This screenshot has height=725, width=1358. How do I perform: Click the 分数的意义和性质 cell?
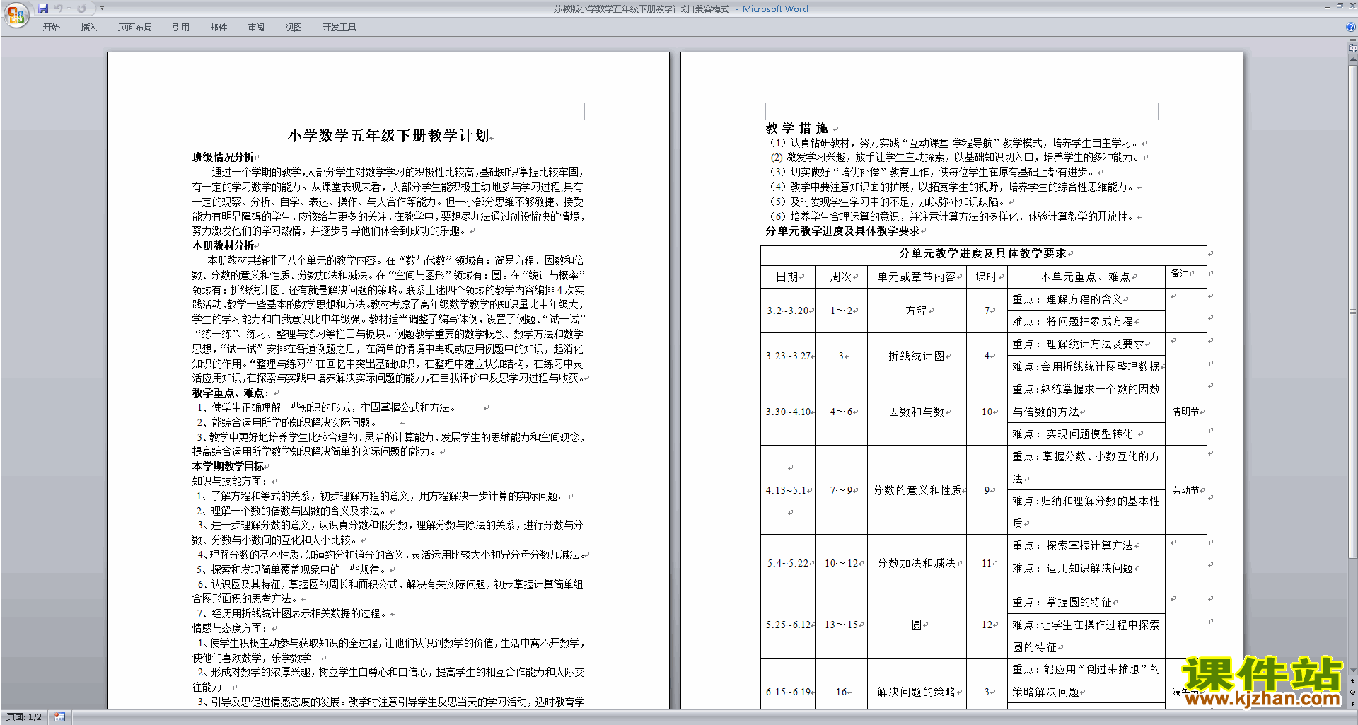[917, 491]
